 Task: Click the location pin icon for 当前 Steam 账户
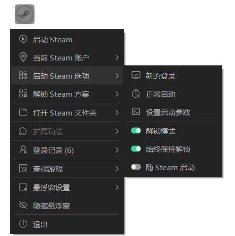(23, 57)
